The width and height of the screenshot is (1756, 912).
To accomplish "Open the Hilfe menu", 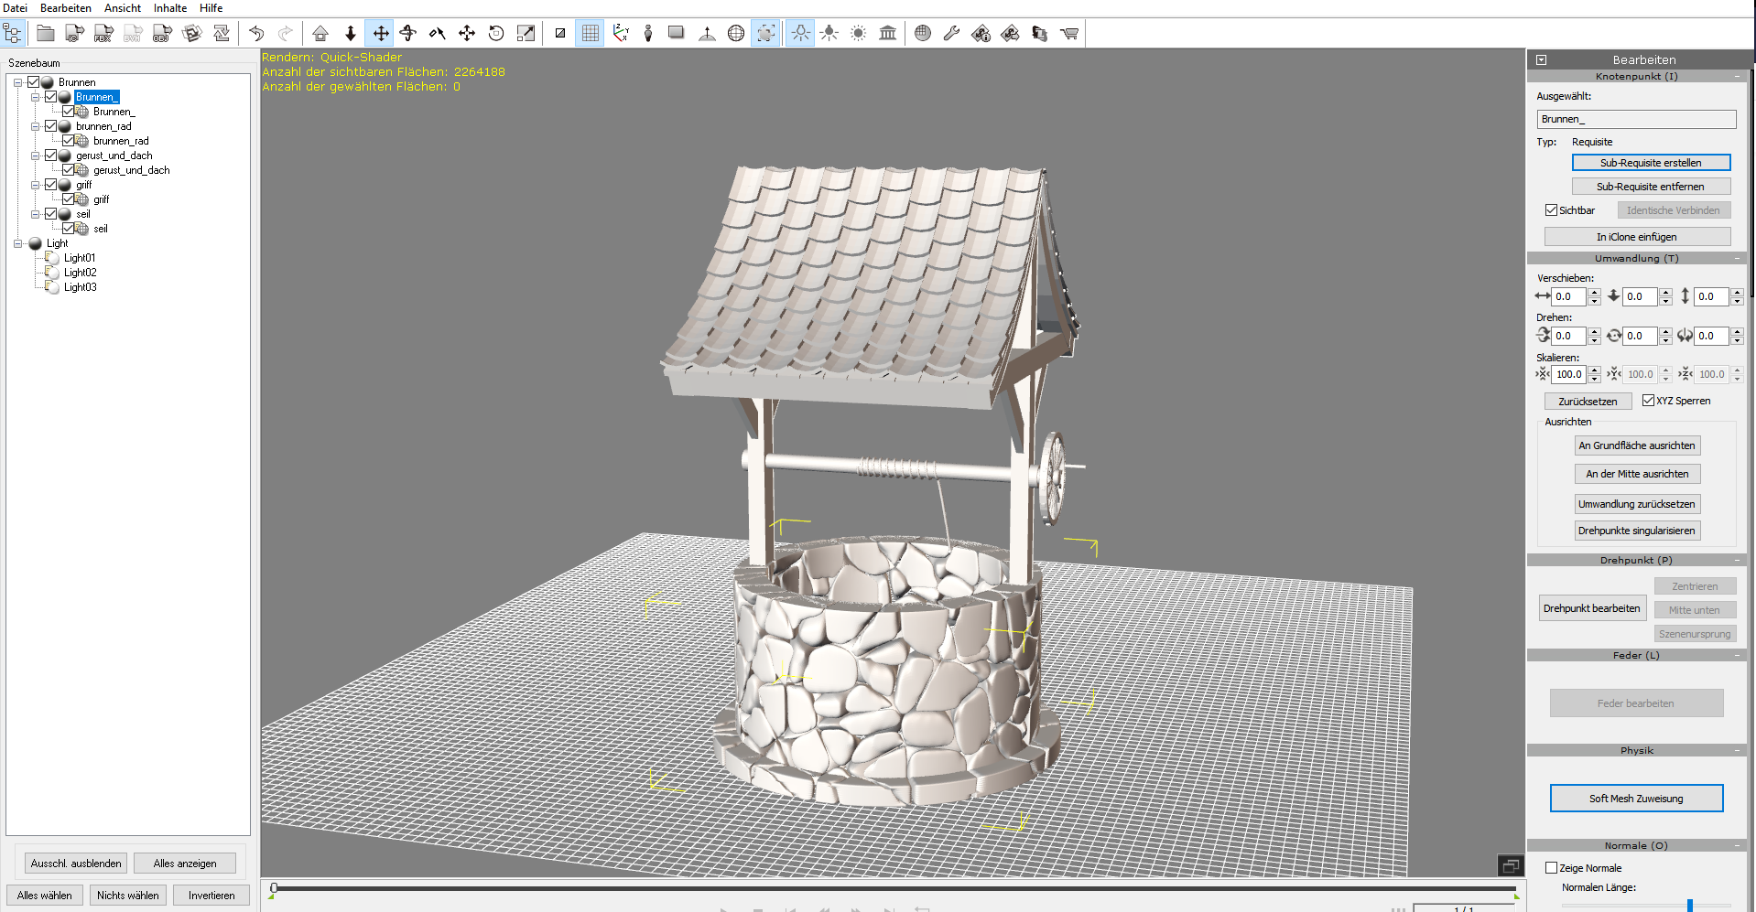I will pos(211,8).
